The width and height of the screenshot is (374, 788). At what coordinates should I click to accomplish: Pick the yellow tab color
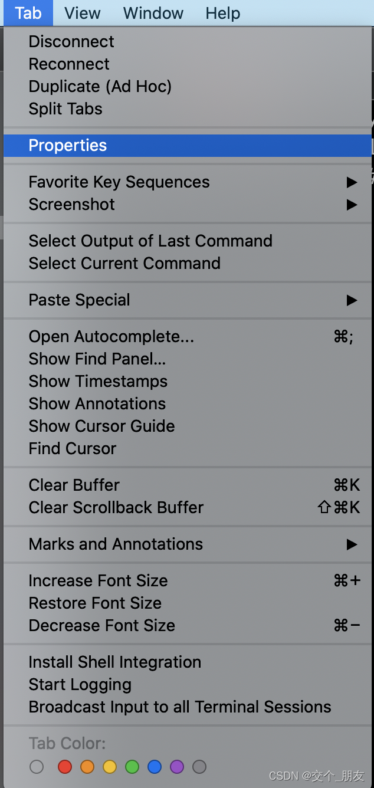(110, 767)
